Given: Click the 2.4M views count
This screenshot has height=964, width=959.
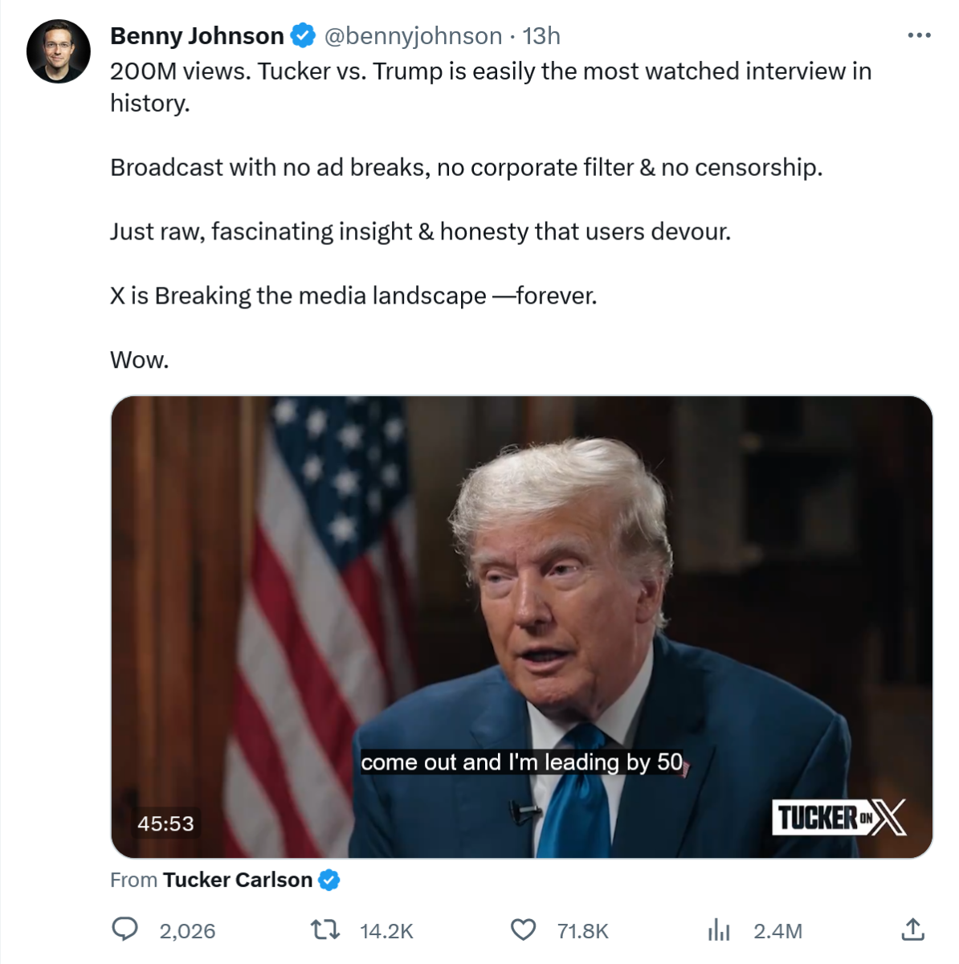Looking at the screenshot, I should click(777, 931).
